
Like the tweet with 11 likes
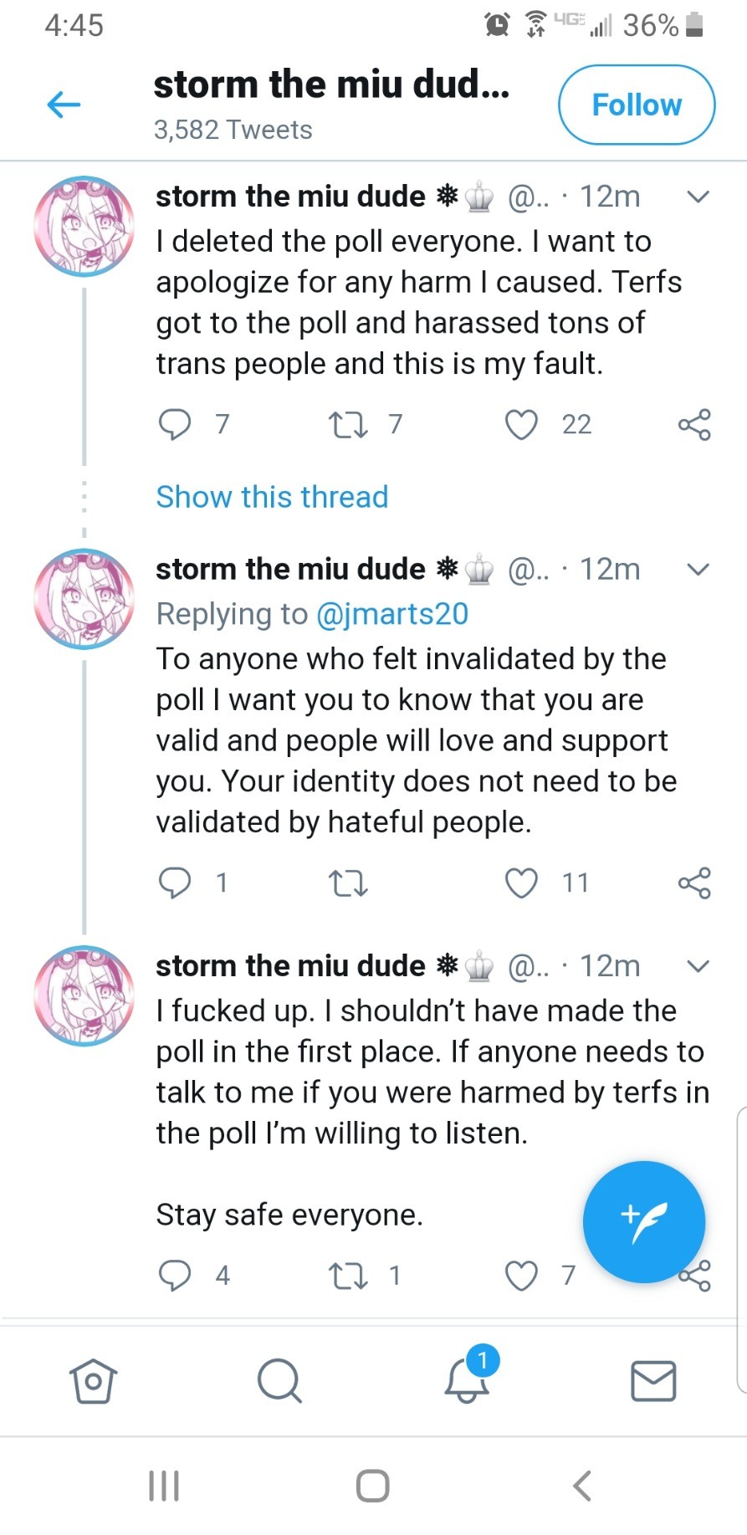pos(521,883)
